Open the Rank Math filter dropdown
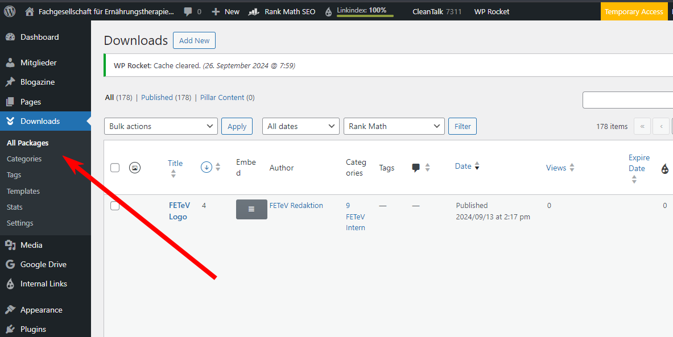Viewport: 673px width, 337px height. coord(394,127)
